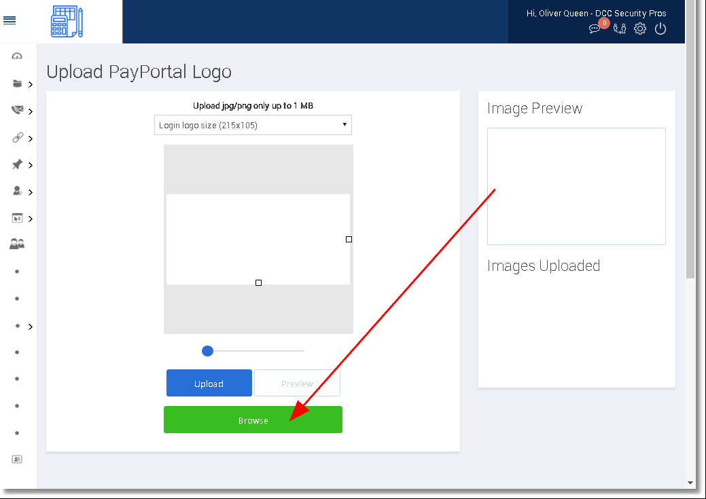
Task: Click the Preview button
Action: pos(297,383)
